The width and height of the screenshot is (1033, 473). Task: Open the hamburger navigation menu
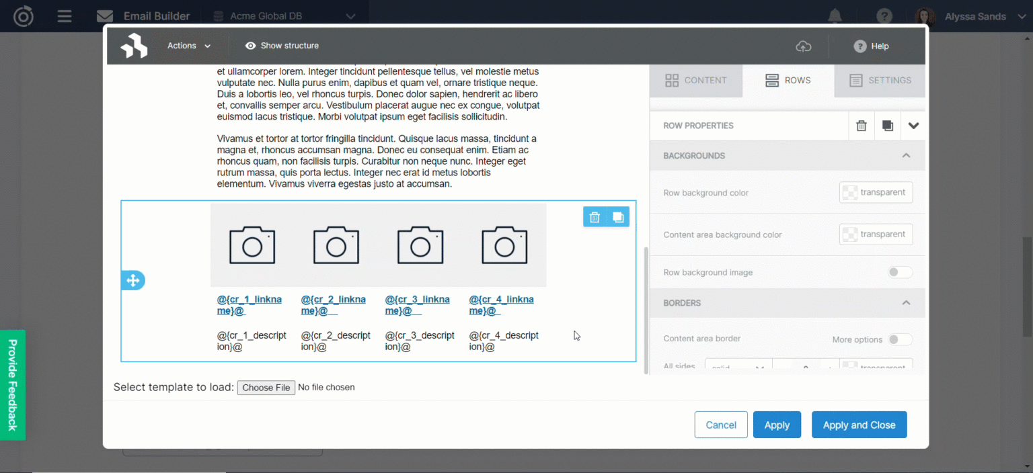point(65,16)
